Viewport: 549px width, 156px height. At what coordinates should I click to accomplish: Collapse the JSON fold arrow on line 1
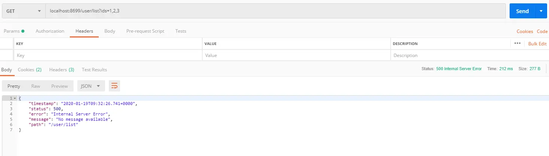click(15, 98)
